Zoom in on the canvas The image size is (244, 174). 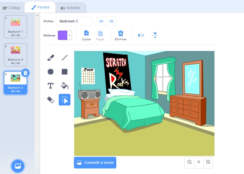(x=208, y=162)
